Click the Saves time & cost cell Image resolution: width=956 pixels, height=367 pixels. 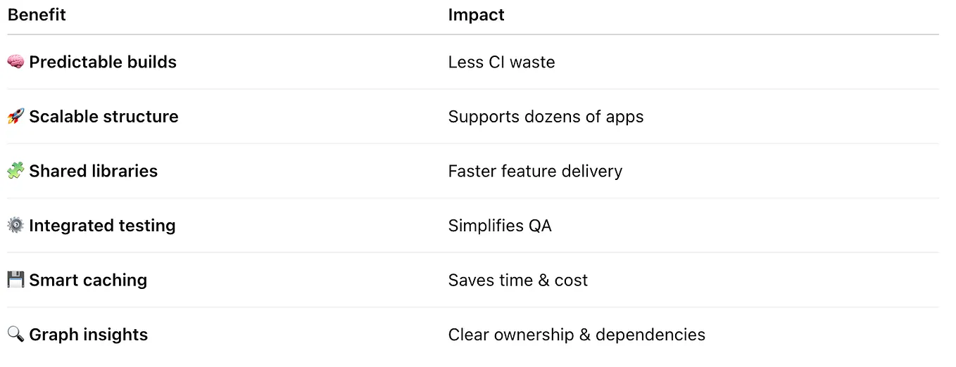(518, 280)
